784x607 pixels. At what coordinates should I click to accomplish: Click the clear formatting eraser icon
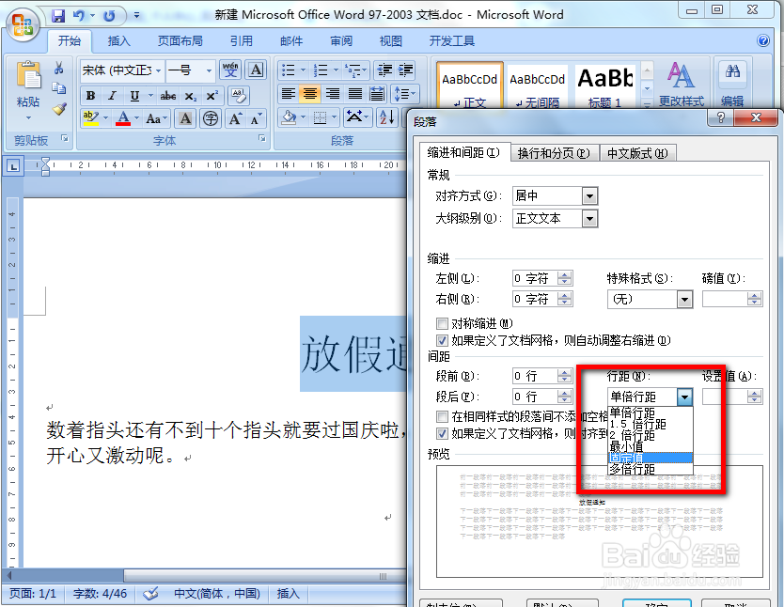[x=238, y=96]
